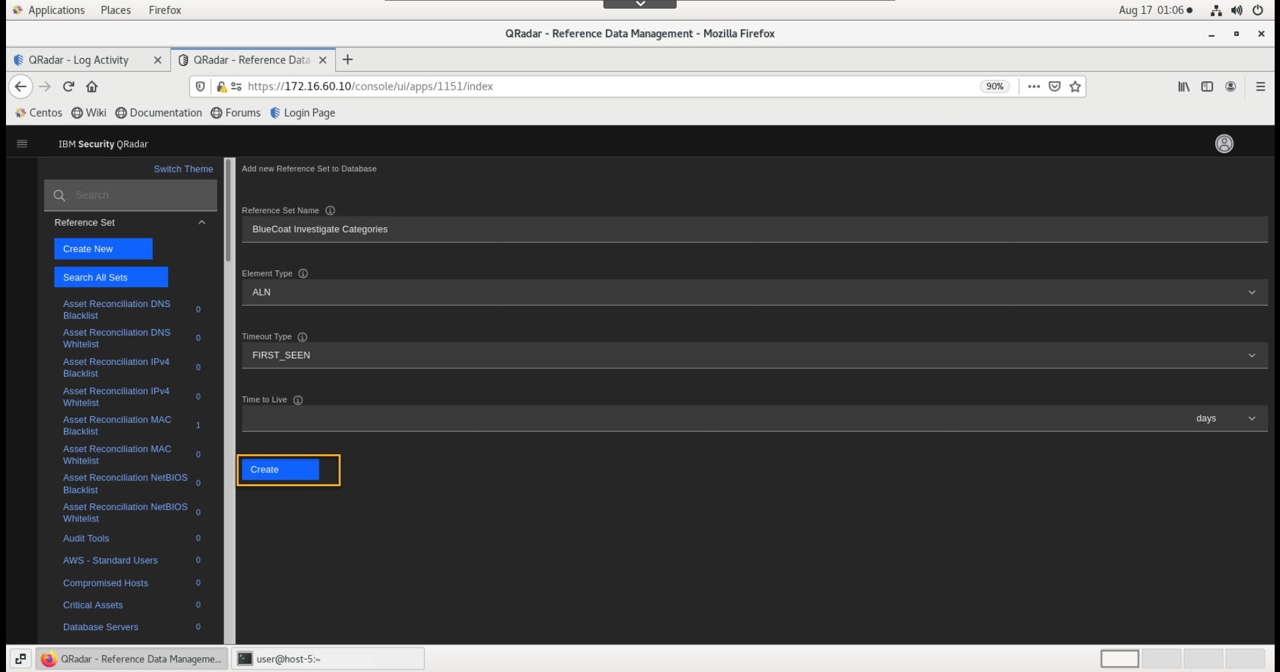Toggle the Firefox sidebar icon
This screenshot has width=1280, height=672.
[x=1207, y=87]
